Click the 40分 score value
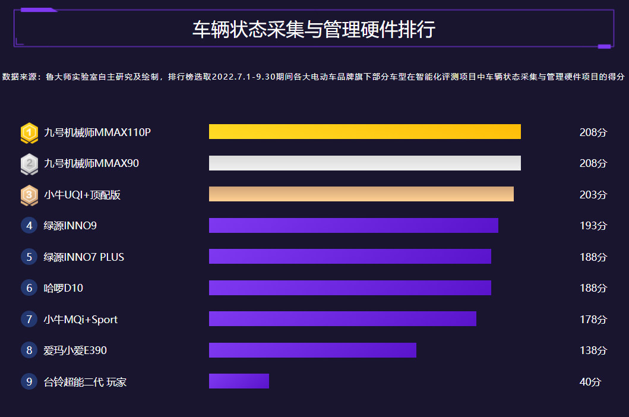Viewport: 629px width, 417px height. tap(590, 382)
